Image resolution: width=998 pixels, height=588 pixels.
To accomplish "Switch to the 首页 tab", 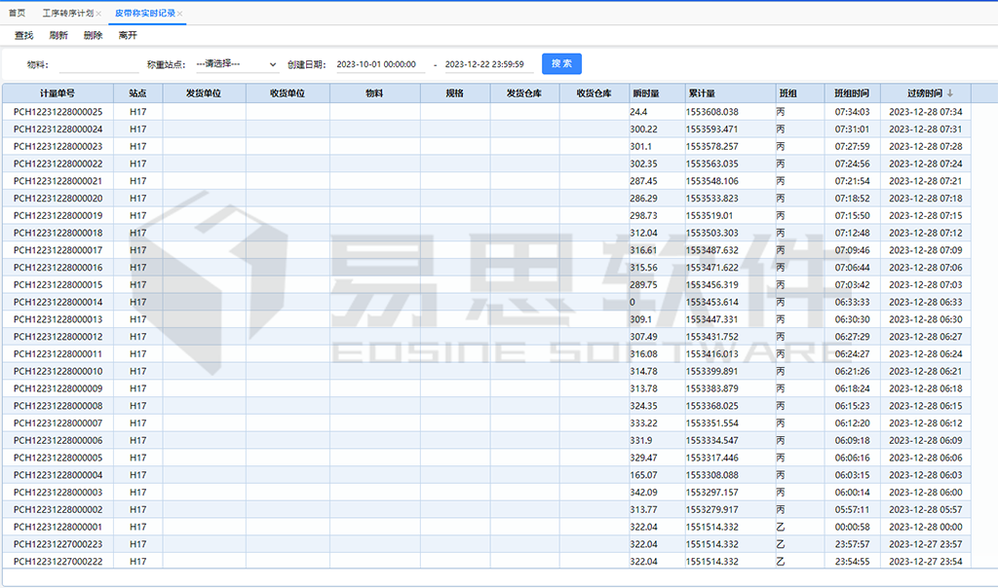I will coord(16,13).
